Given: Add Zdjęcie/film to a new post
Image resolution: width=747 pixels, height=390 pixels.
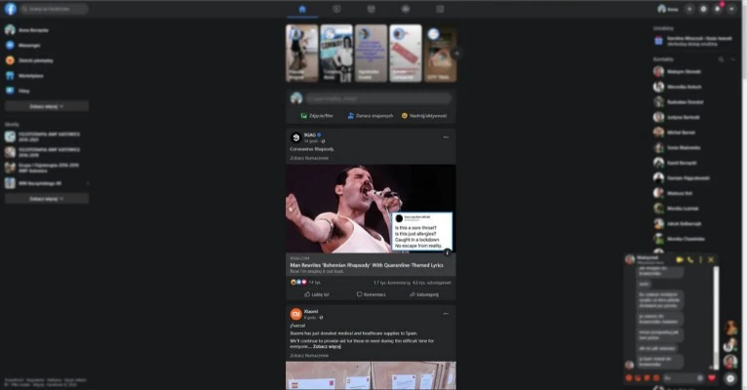Looking at the screenshot, I should pyautogui.click(x=317, y=116).
